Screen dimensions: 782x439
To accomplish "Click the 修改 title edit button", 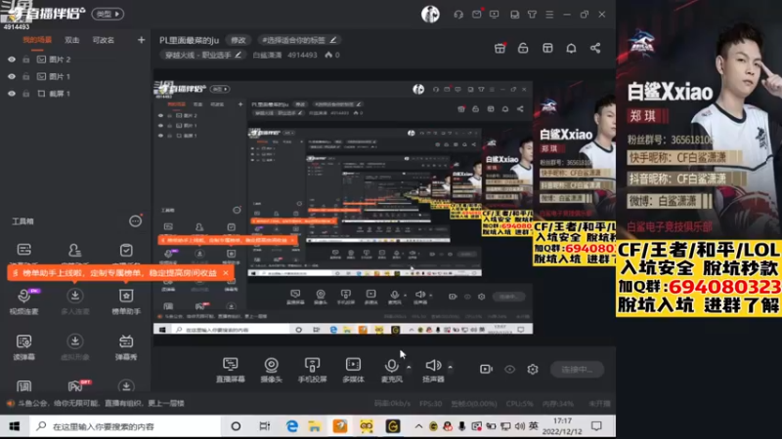I will (238, 40).
